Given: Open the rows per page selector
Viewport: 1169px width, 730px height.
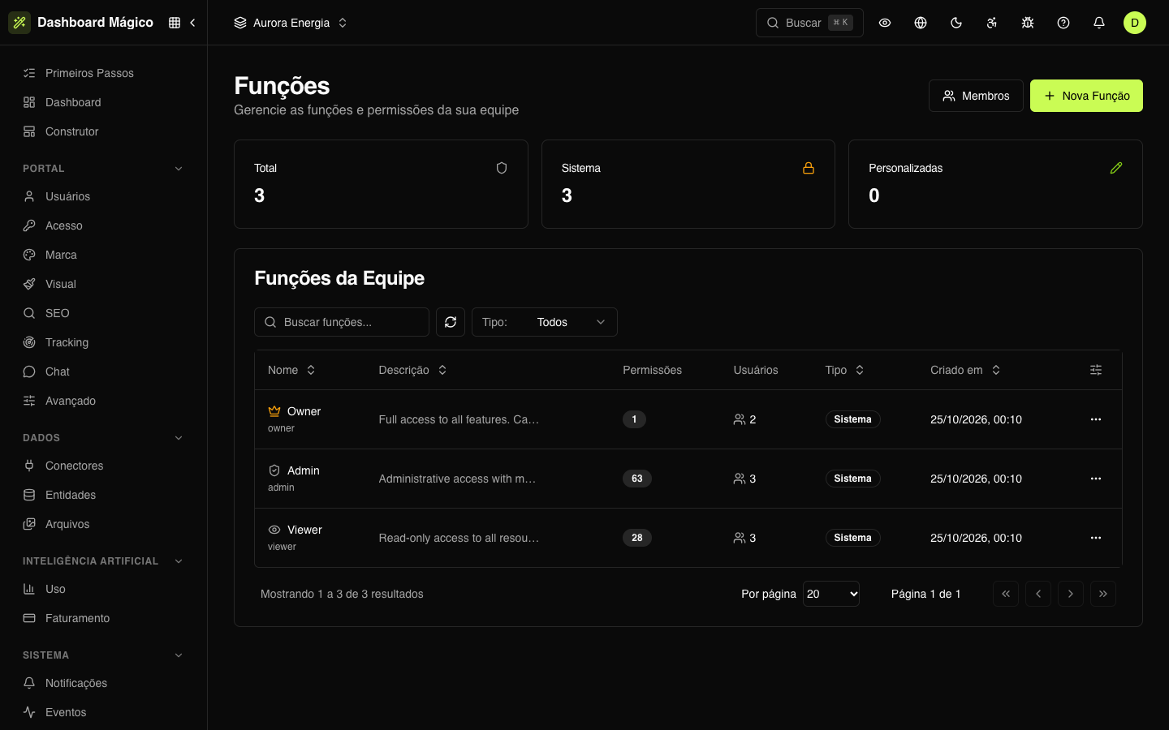Looking at the screenshot, I should pyautogui.click(x=831, y=594).
